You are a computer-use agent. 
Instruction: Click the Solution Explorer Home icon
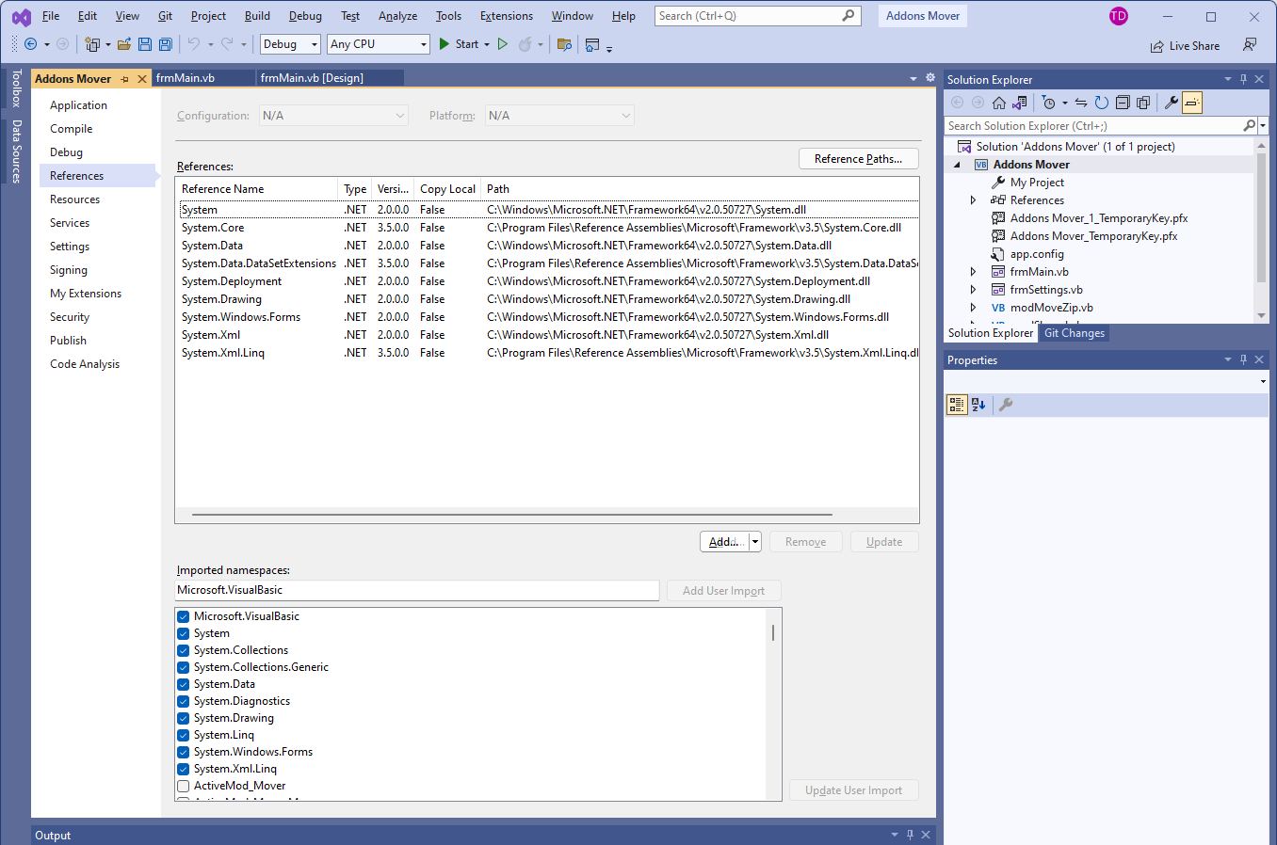pos(999,103)
